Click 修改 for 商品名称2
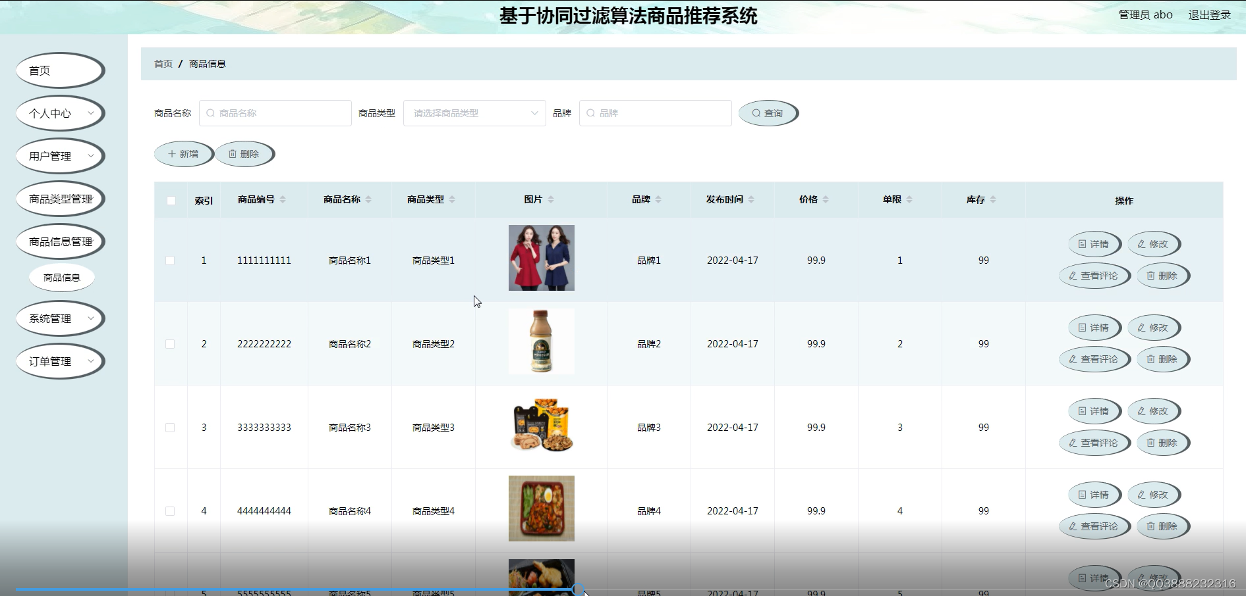The height and width of the screenshot is (596, 1246). (x=1154, y=328)
